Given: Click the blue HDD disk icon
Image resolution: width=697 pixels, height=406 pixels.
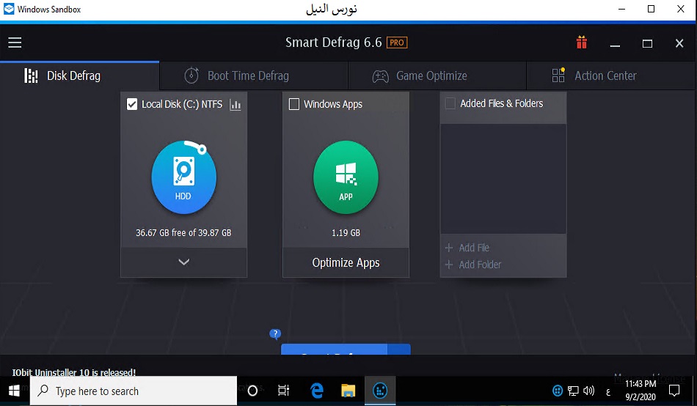Looking at the screenshot, I should (184, 177).
